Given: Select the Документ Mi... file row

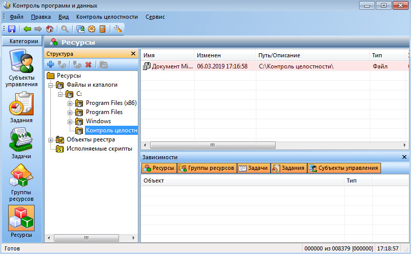Looking at the screenshot, I should coord(275,66).
